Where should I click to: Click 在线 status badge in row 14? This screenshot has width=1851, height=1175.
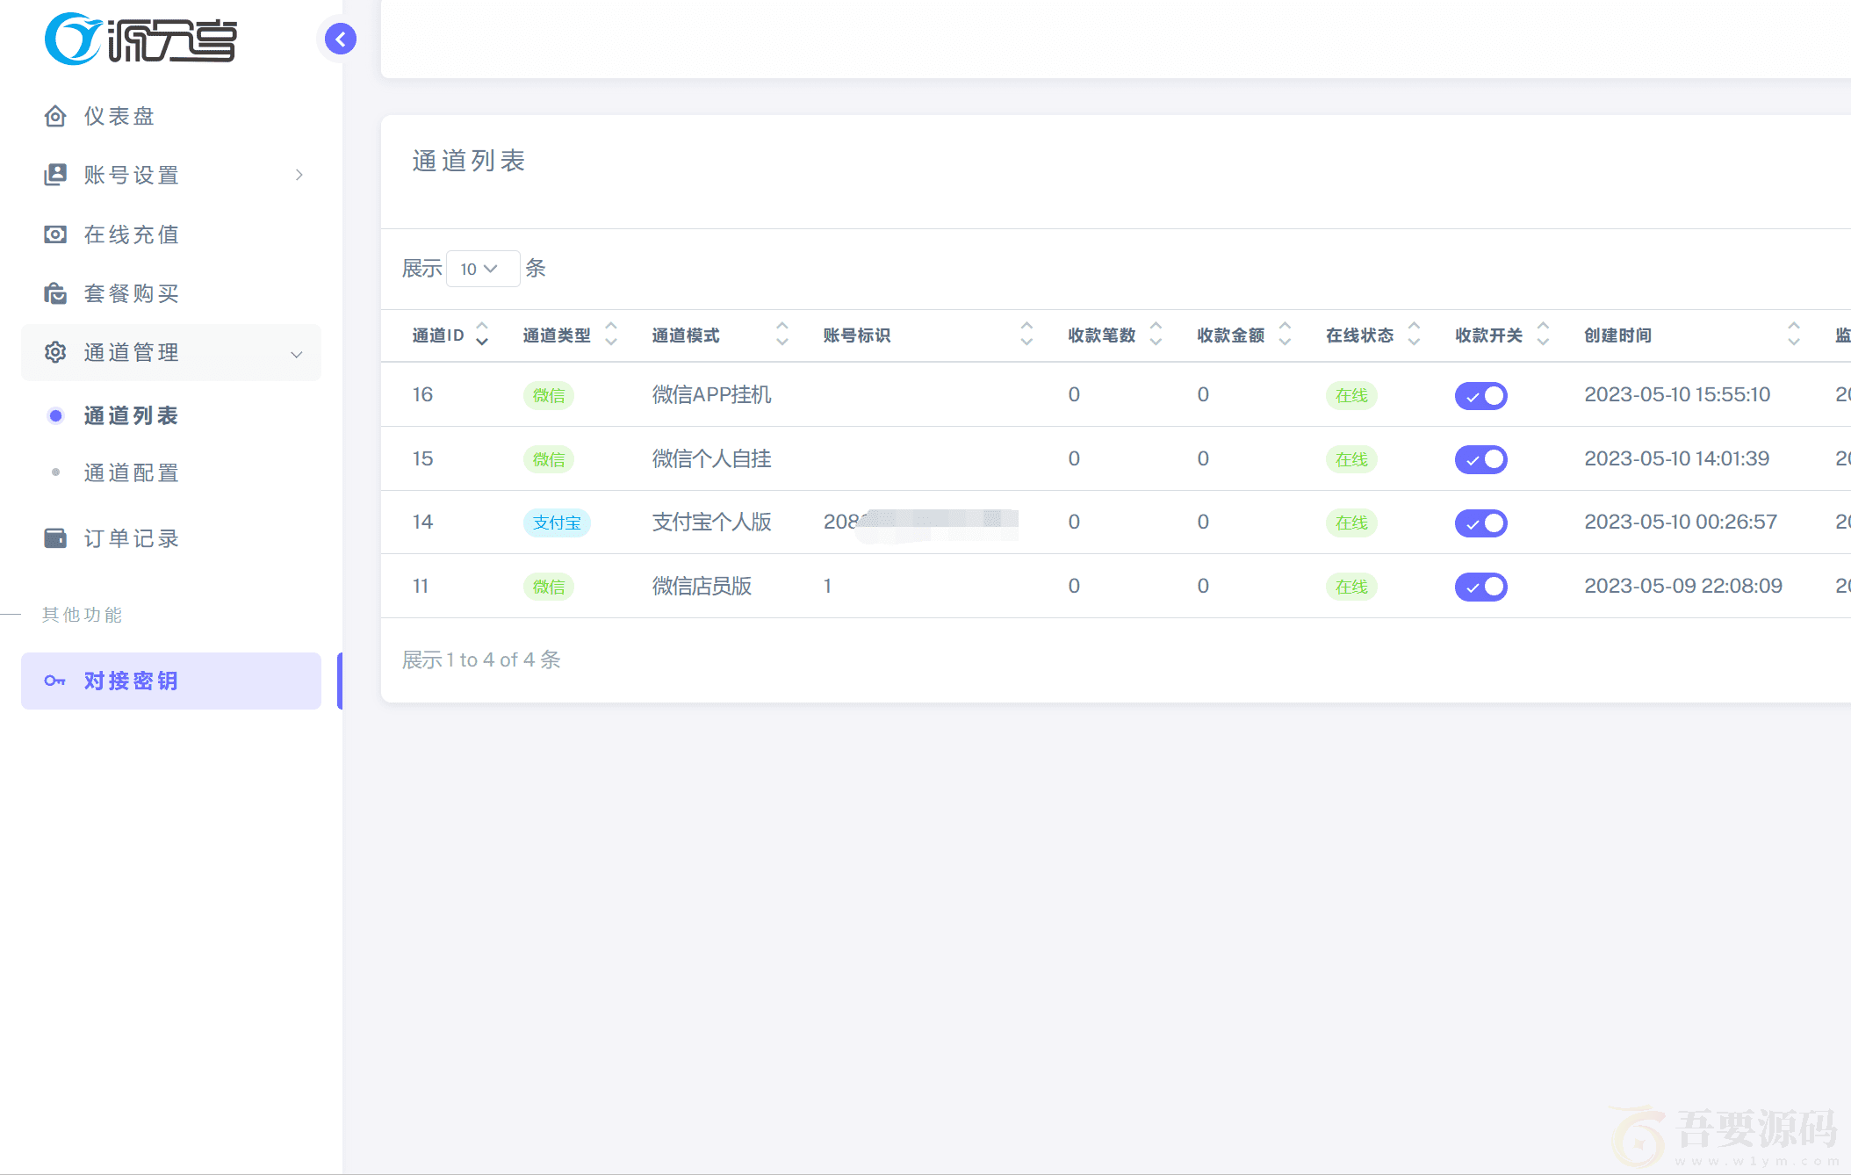coord(1351,523)
